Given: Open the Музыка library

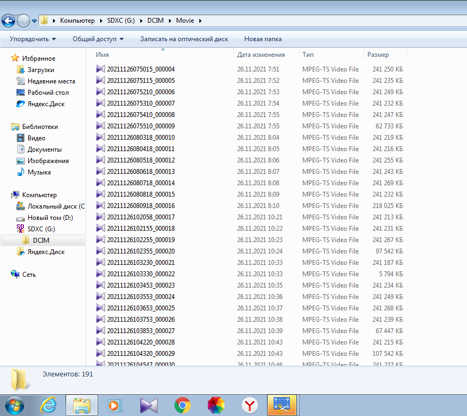Looking at the screenshot, I should pyautogui.click(x=39, y=172).
